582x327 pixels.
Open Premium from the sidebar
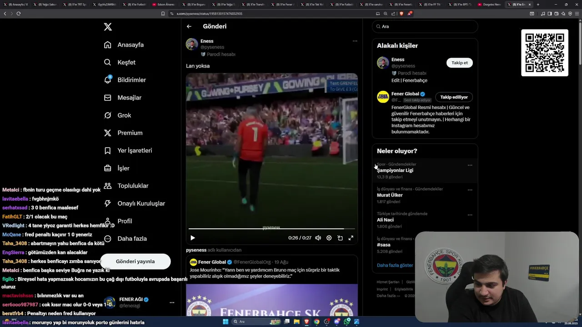point(123,133)
